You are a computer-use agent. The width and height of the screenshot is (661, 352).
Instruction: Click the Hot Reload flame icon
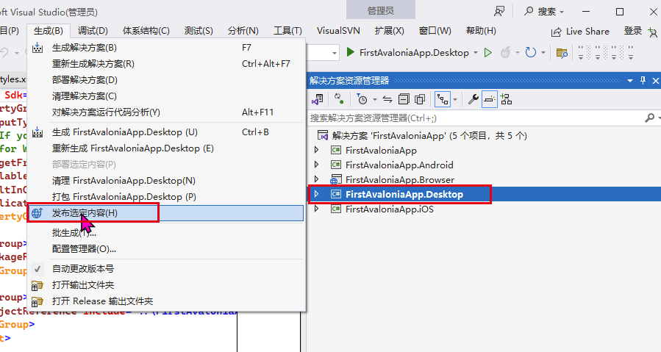tap(505, 53)
